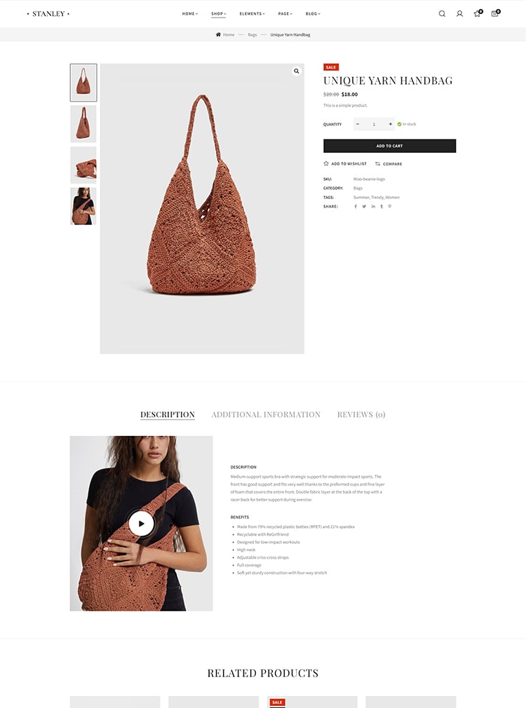Open the Reviews (0) tab

coord(361,414)
